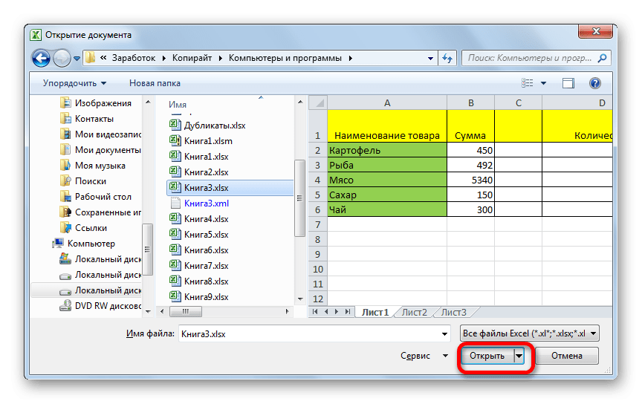Switch preview to Лист2 tab
The height and width of the screenshot is (404, 642).
[414, 313]
